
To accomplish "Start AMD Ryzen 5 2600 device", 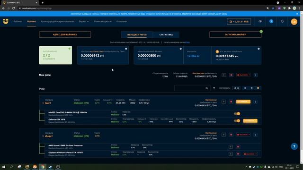I will 231,147.
